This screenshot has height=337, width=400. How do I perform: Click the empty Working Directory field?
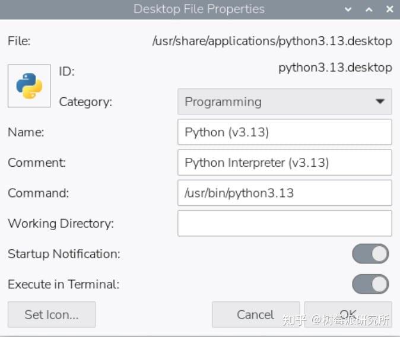point(285,223)
